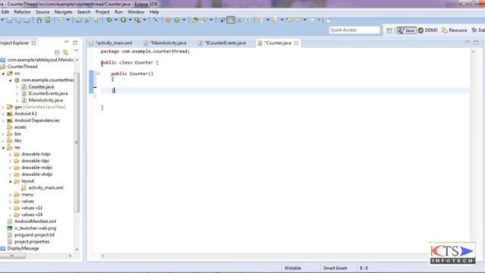Toggle Link with Editor in Project Explorer
485x273 pixels.
pyautogui.click(x=66, y=52)
